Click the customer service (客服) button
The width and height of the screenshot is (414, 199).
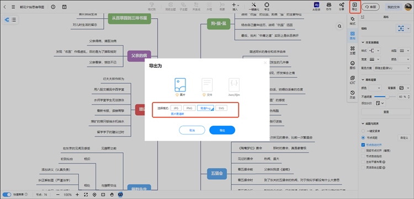(370, 7)
